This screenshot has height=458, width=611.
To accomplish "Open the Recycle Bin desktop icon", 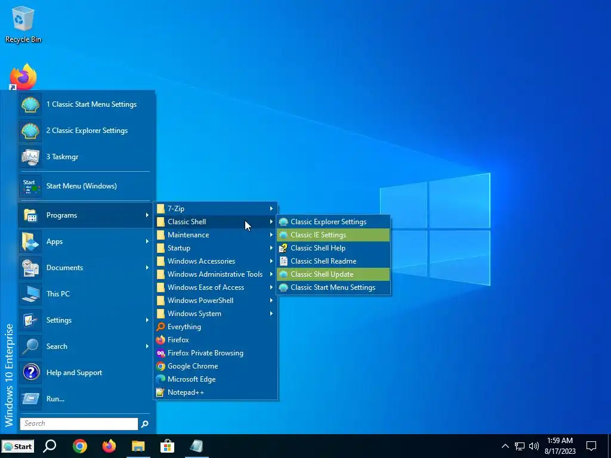I will [23, 24].
